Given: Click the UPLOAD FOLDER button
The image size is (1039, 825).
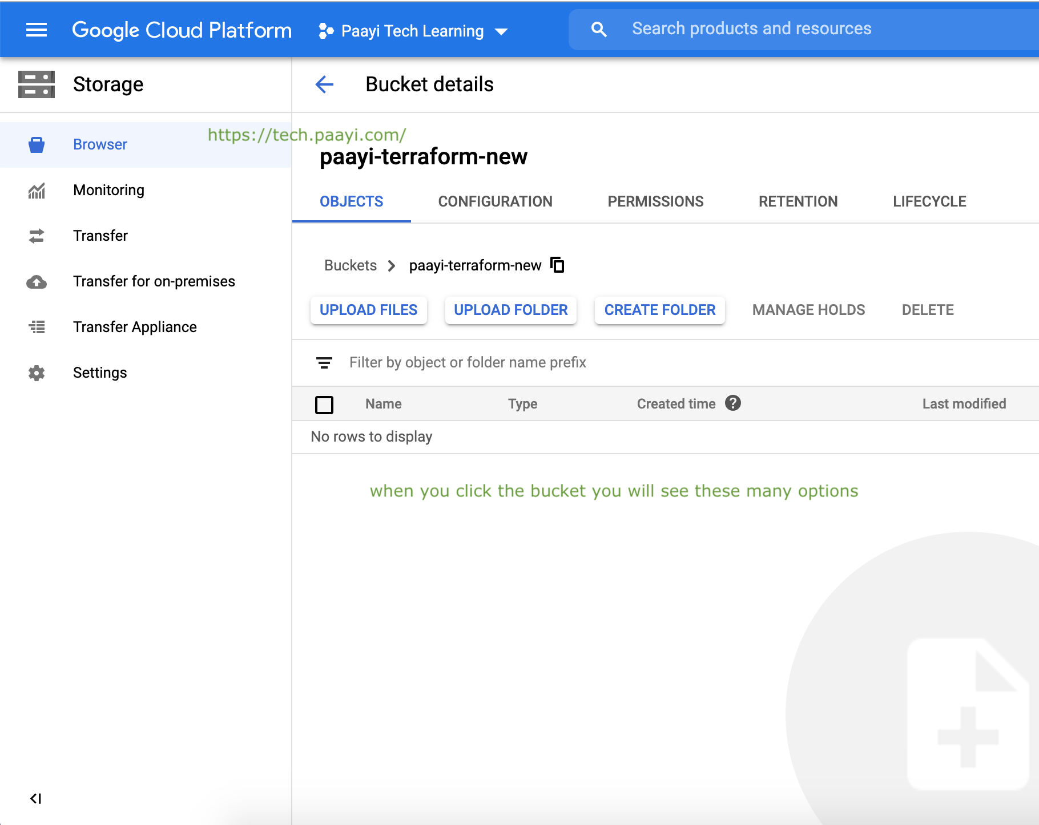Looking at the screenshot, I should [x=511, y=310].
